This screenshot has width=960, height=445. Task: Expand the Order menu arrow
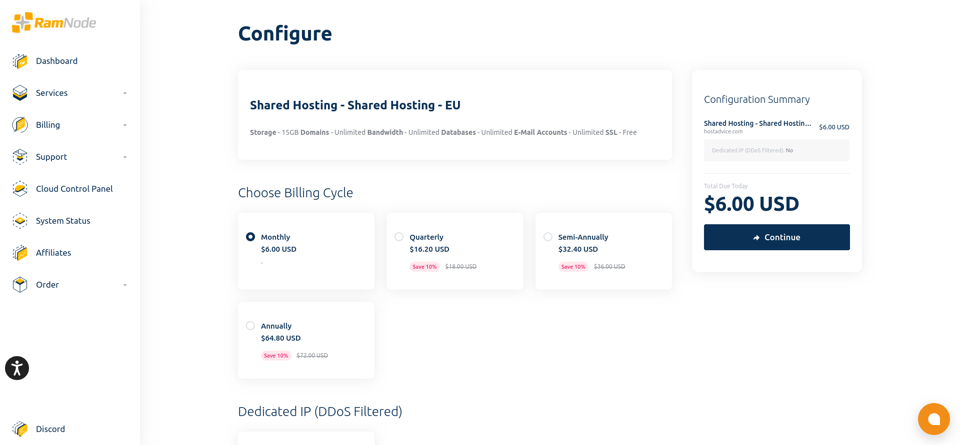(125, 285)
